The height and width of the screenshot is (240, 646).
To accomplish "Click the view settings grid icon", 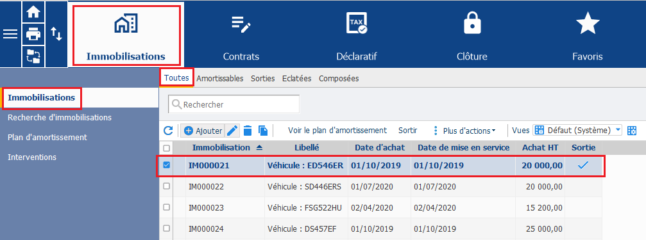I will tap(632, 131).
